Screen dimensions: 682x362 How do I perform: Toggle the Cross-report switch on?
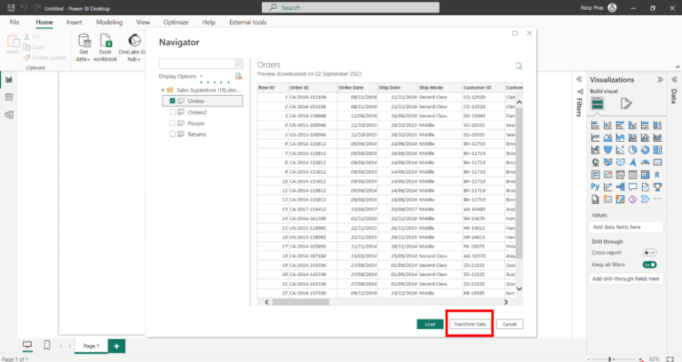649,253
